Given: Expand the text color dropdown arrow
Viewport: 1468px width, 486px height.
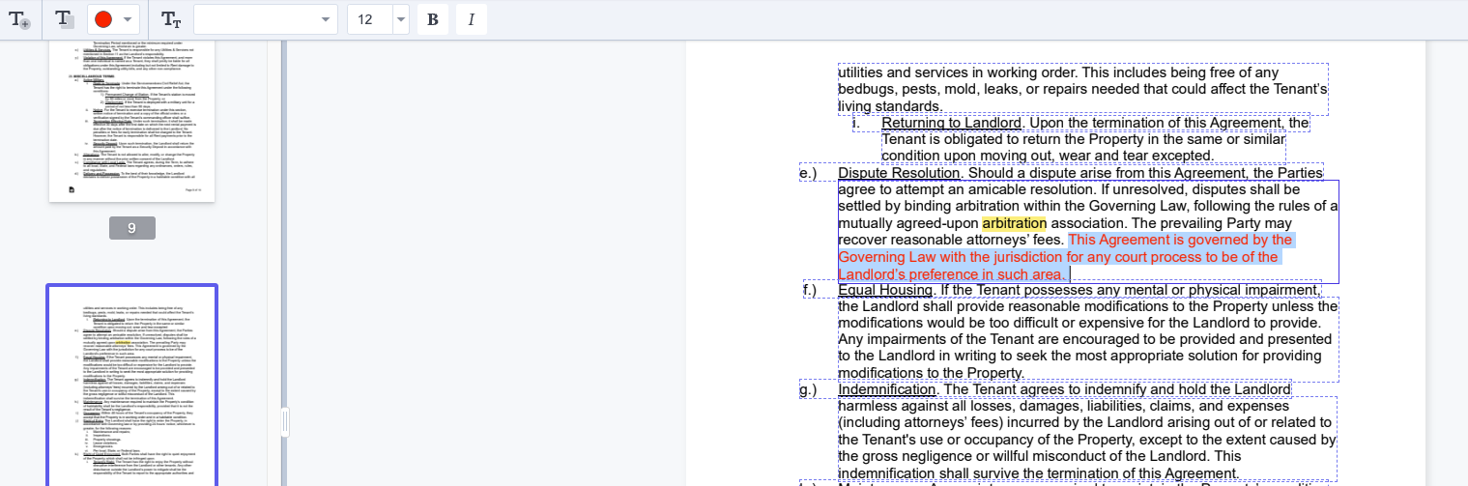Looking at the screenshot, I should click(x=129, y=19).
